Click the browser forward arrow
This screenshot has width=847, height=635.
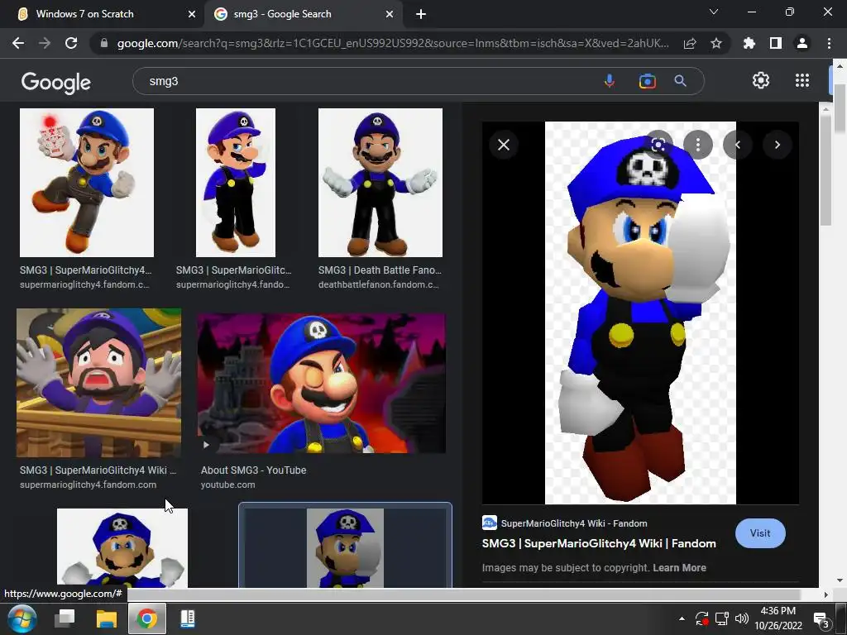click(x=45, y=43)
